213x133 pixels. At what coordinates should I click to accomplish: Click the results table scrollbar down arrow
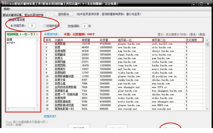pos(207,109)
